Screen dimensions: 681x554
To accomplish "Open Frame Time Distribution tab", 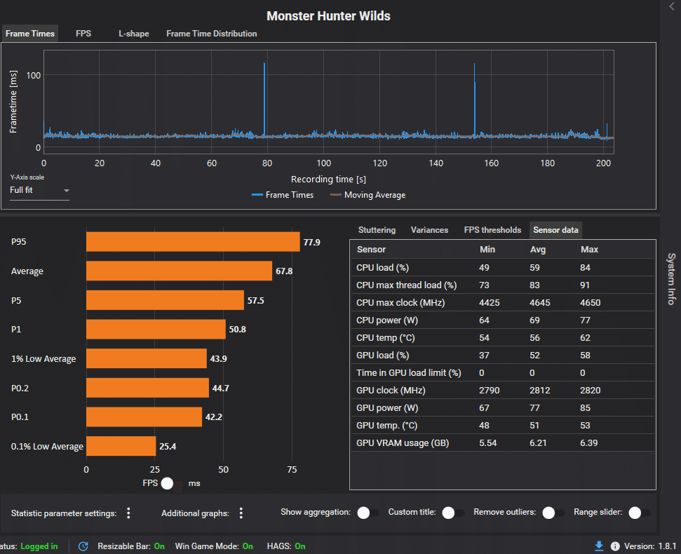I will pyautogui.click(x=212, y=34).
